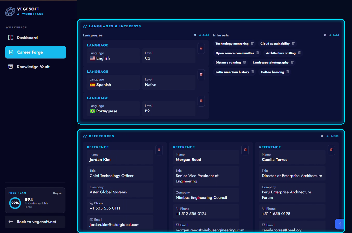This screenshot has width=352, height=233.
Task: Select the Career Forge document icon
Action: pos(11,52)
